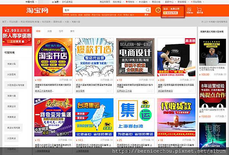
Task: Open the 代收货款 airplane product image
Action: pyautogui.click(x=176, y=117)
